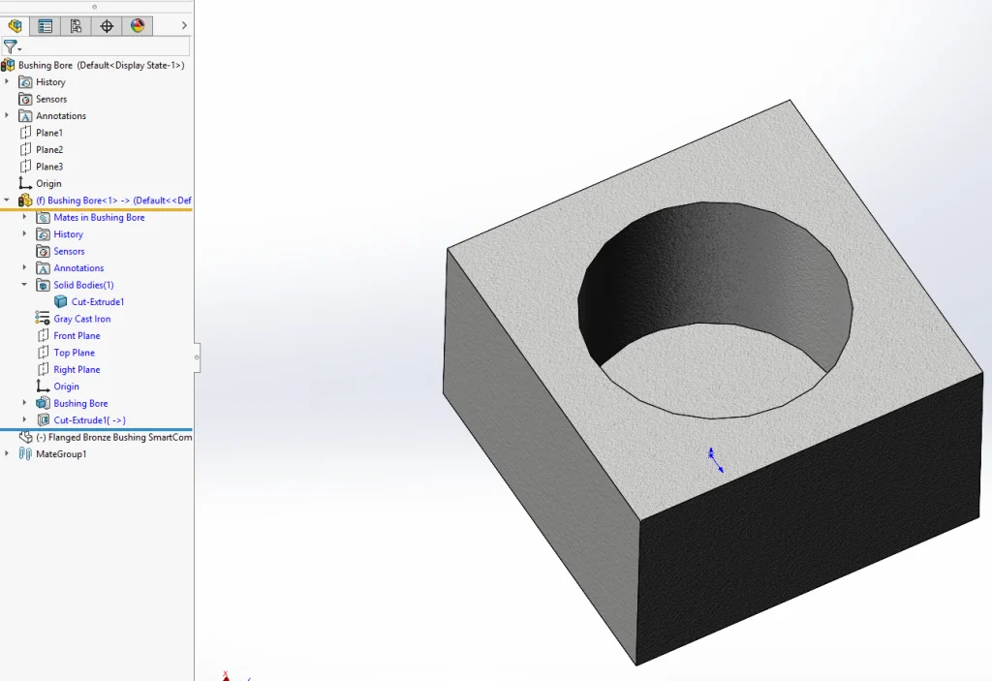Screen dimensions: 992x681
Task: Select the Gray Cast Iron material icon
Action: tap(43, 319)
